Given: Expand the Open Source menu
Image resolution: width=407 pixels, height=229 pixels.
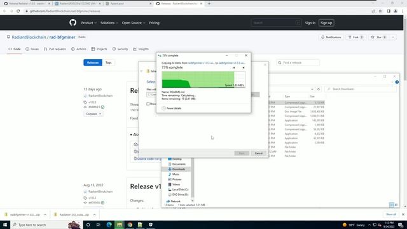Looking at the screenshot, I should coord(134,23).
